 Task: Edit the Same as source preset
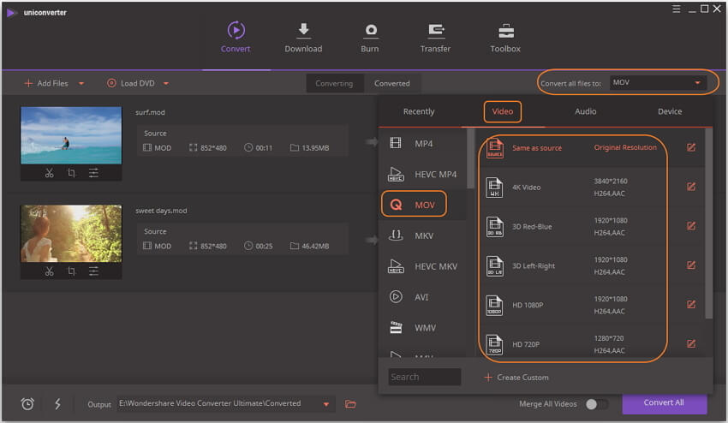691,147
